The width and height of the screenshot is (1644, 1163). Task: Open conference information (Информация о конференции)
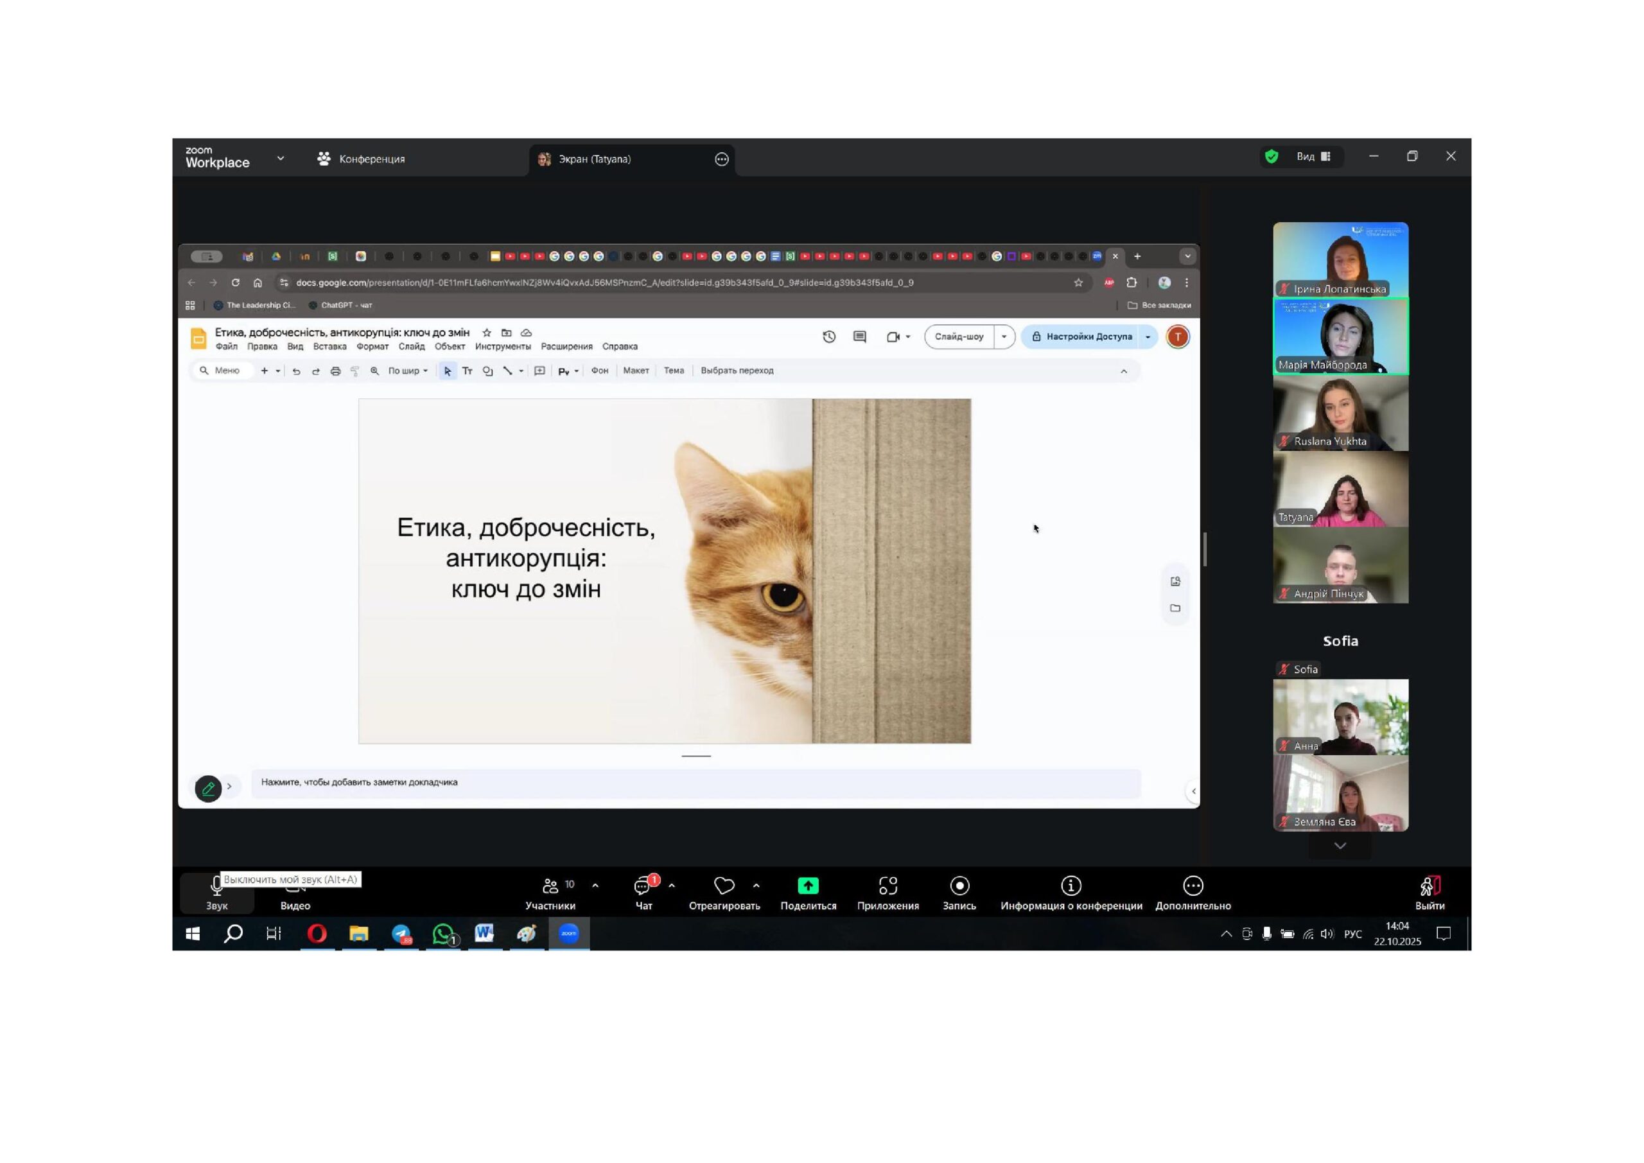coord(1071,886)
